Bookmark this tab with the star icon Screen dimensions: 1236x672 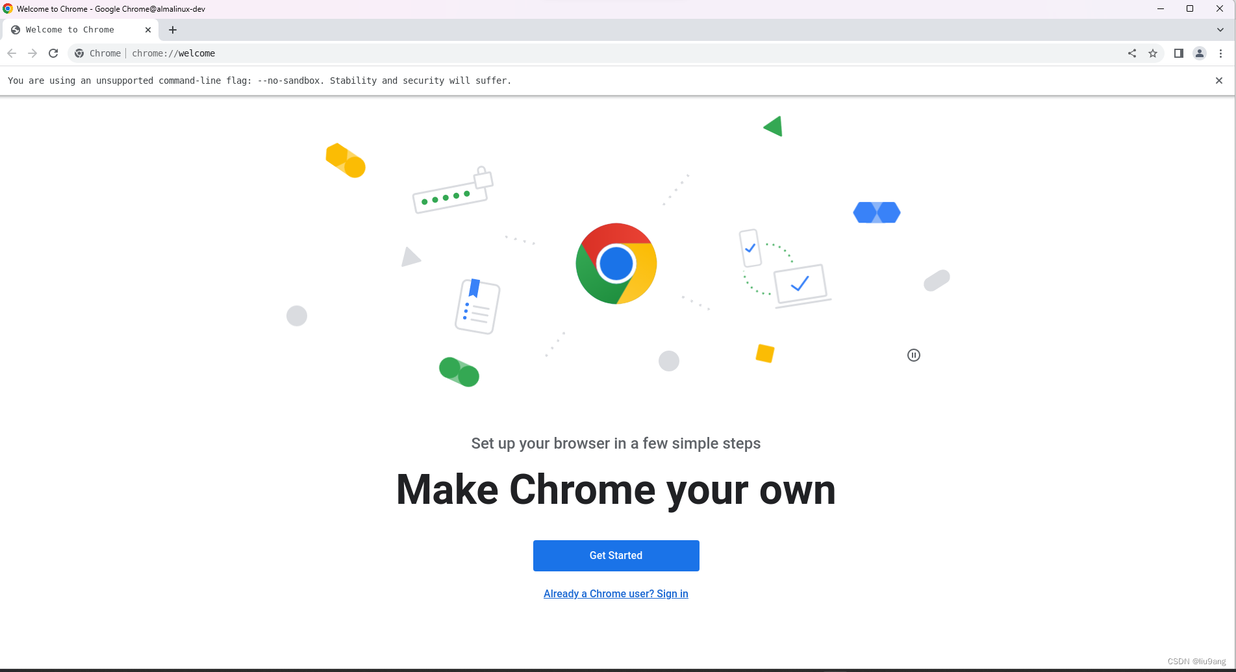tap(1153, 53)
